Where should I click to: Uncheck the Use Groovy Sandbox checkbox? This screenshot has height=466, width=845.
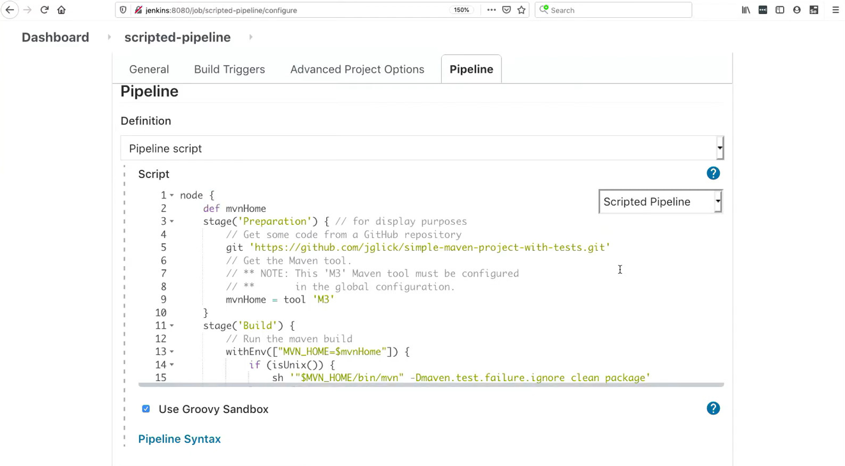pos(146,409)
